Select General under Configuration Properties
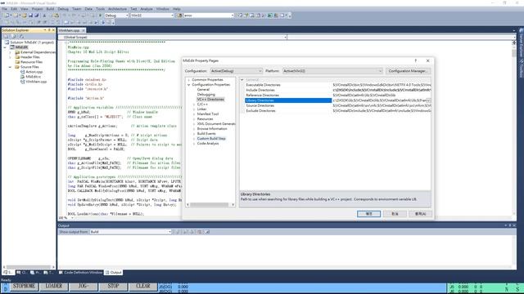Screen dimensions: 524x294 click(x=203, y=90)
